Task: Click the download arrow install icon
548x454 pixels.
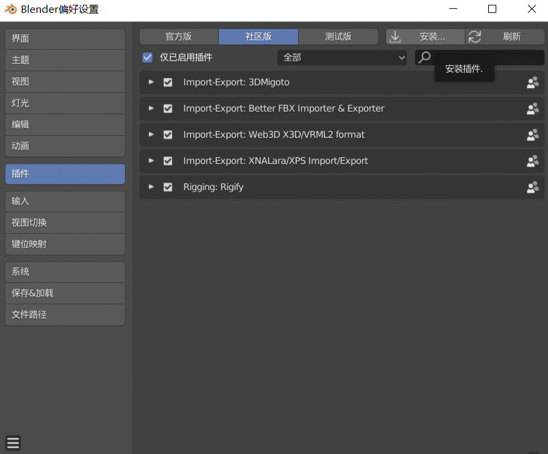Action: pos(395,37)
